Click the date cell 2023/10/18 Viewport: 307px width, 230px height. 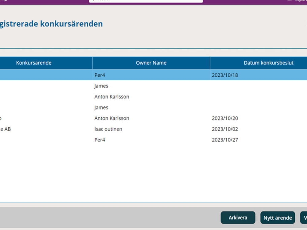point(225,75)
